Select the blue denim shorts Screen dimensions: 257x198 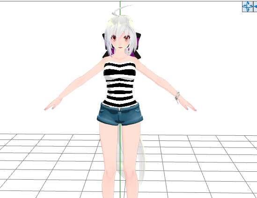coord(120,114)
